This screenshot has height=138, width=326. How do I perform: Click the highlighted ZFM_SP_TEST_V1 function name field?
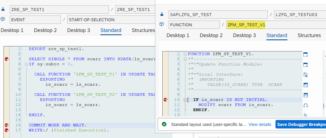246,24
